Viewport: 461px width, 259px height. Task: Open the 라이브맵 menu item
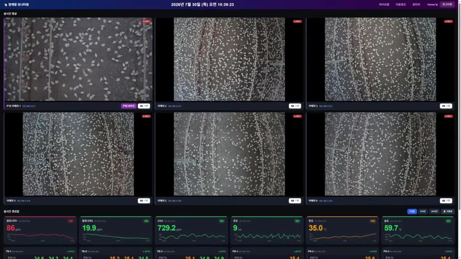(x=384, y=4)
